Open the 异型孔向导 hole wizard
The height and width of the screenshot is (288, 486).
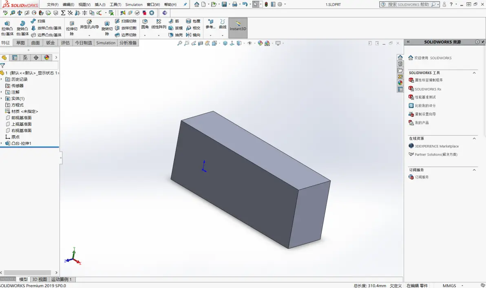(x=89, y=24)
